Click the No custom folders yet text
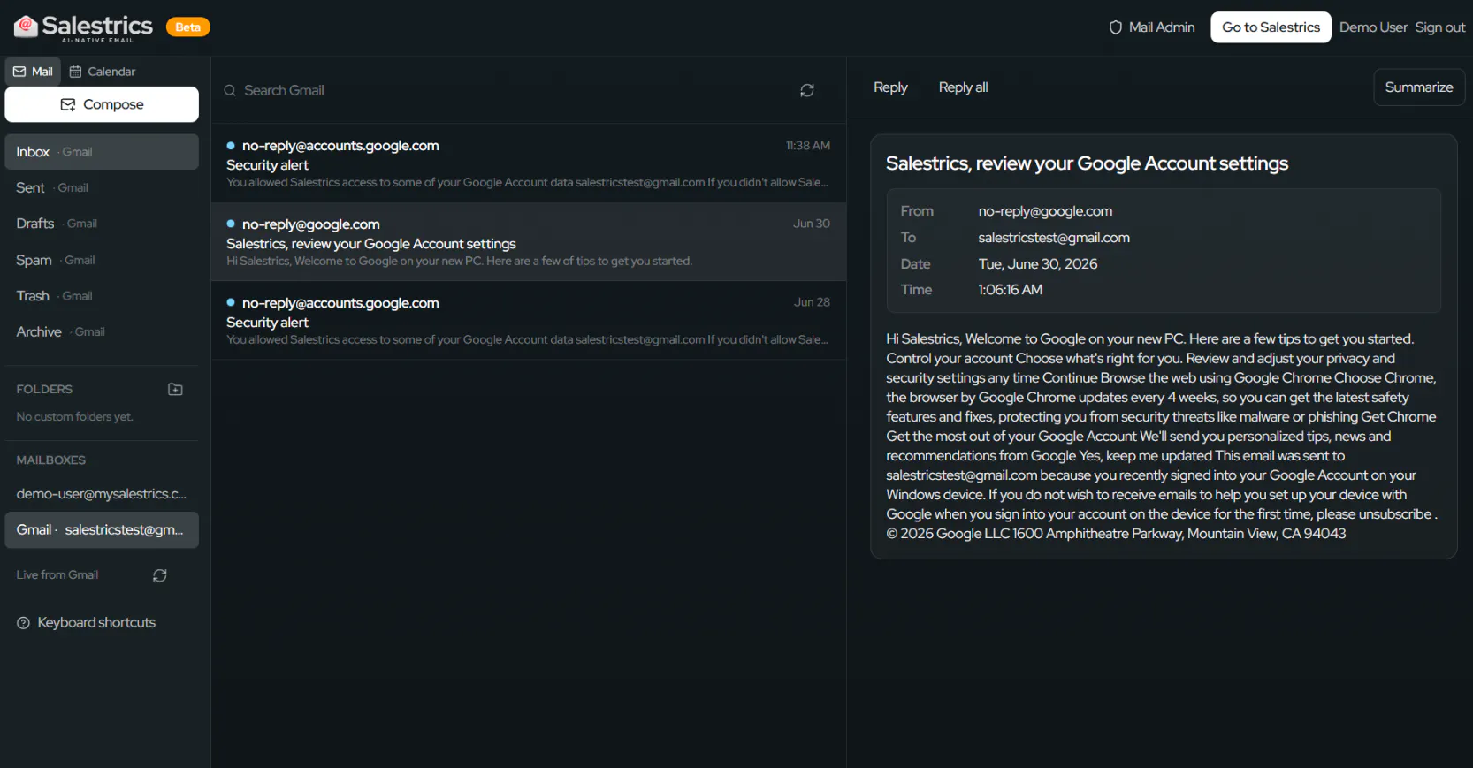The height and width of the screenshot is (768, 1473). pyautogui.click(x=75, y=417)
